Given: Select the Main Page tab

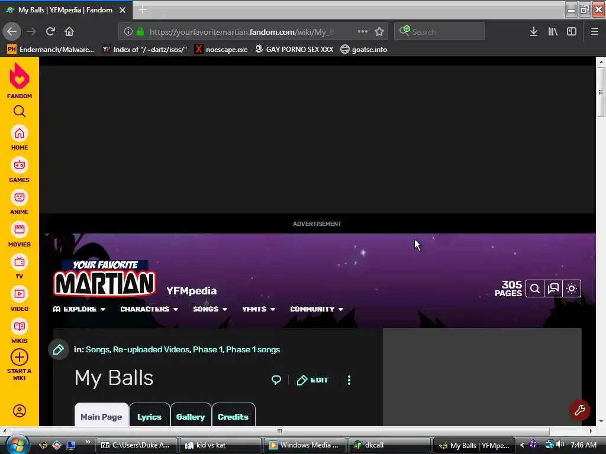Looking at the screenshot, I should tap(101, 416).
